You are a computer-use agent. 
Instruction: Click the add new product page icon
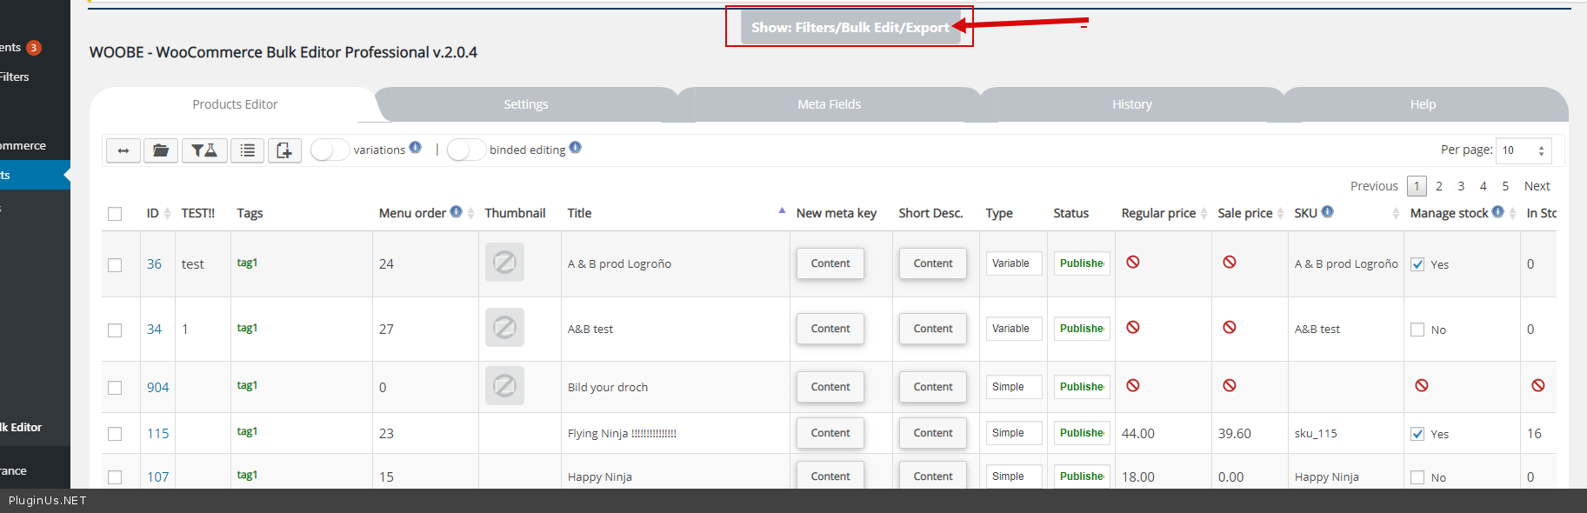click(284, 150)
